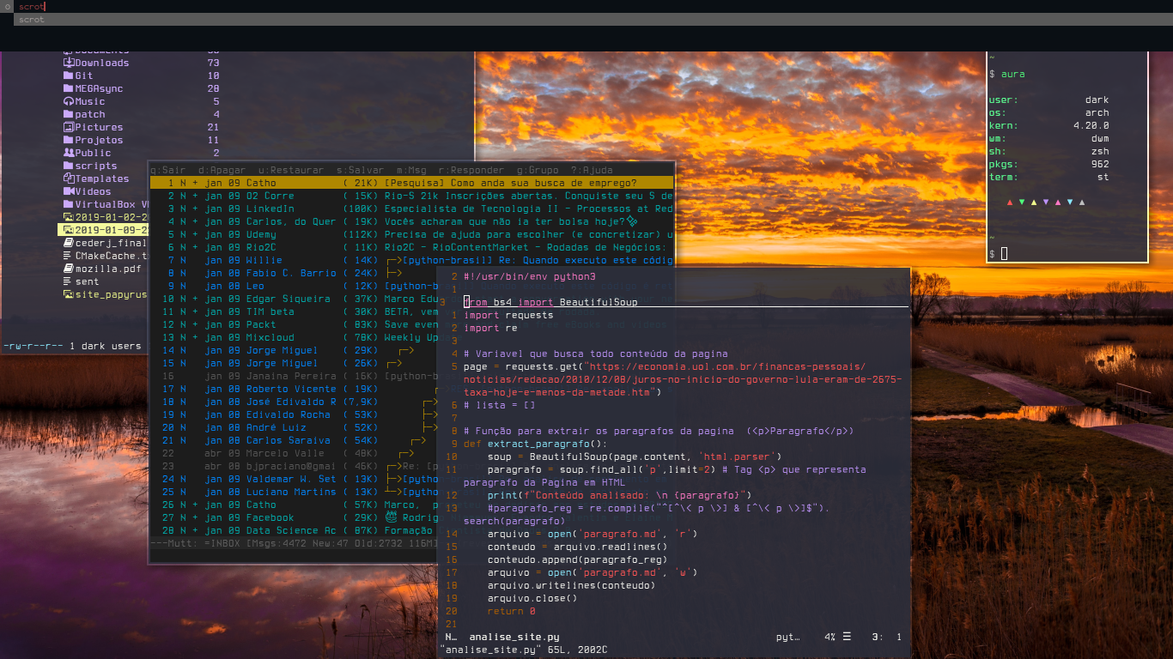The image size is (1173, 659).
Task: Click the smiley icon in Facebook message subject
Action: click(390, 517)
